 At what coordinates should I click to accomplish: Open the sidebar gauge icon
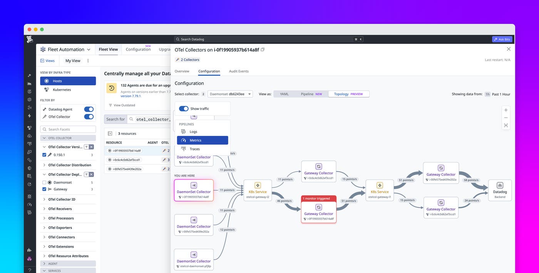pos(30,205)
